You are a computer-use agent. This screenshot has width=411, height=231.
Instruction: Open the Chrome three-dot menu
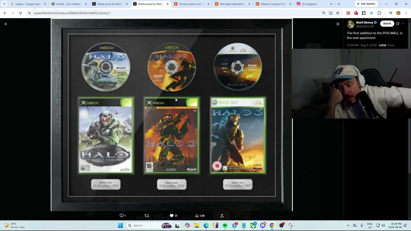pos(406,13)
